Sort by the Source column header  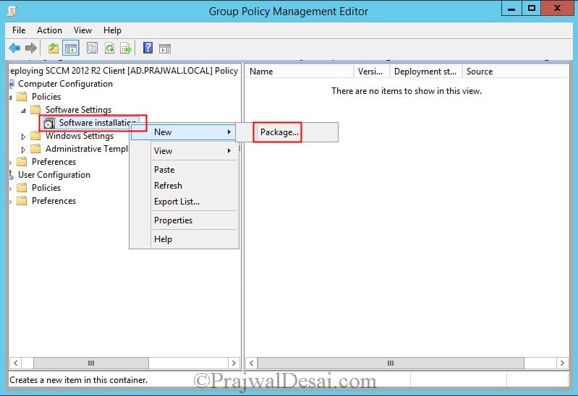pyautogui.click(x=515, y=72)
